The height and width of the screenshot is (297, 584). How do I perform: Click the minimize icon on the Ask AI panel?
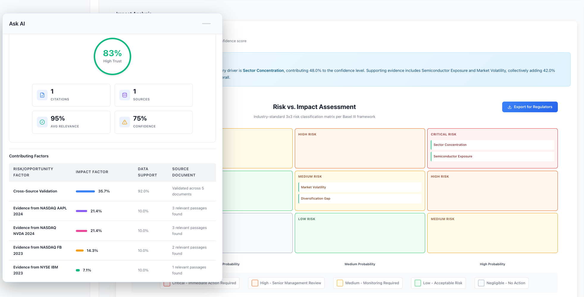pyautogui.click(x=206, y=23)
